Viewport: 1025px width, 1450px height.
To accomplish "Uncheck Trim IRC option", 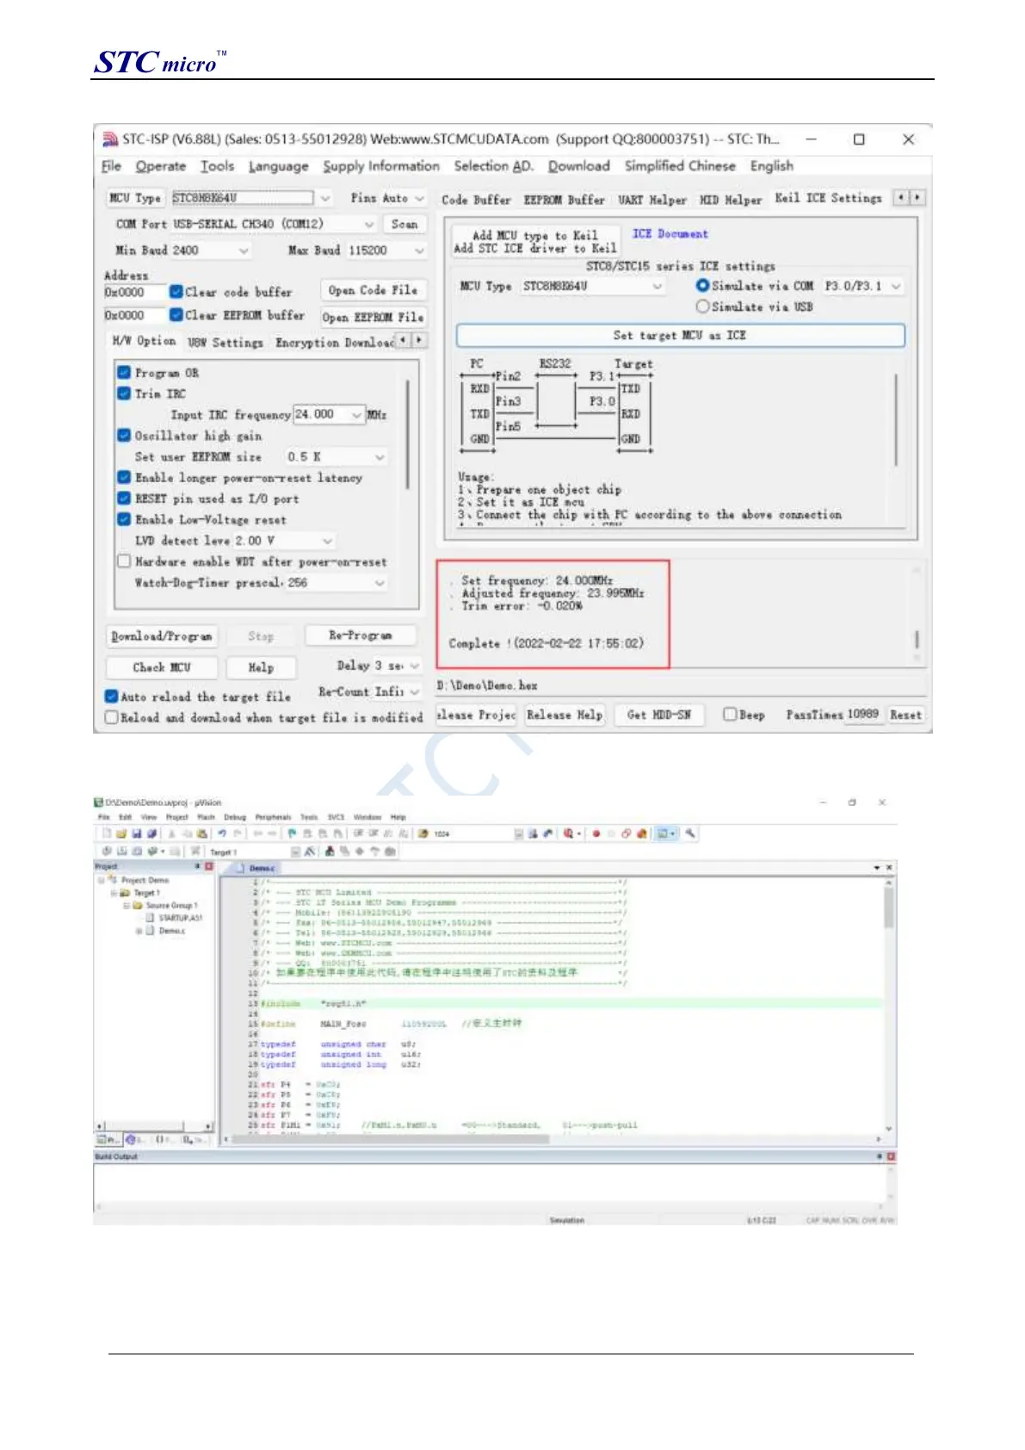I will 124,393.
